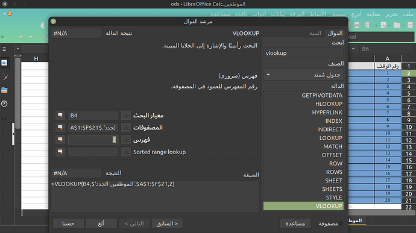Click the معيار البحث field containing B4
Viewport: 416px width, 233px height.
click(93, 116)
